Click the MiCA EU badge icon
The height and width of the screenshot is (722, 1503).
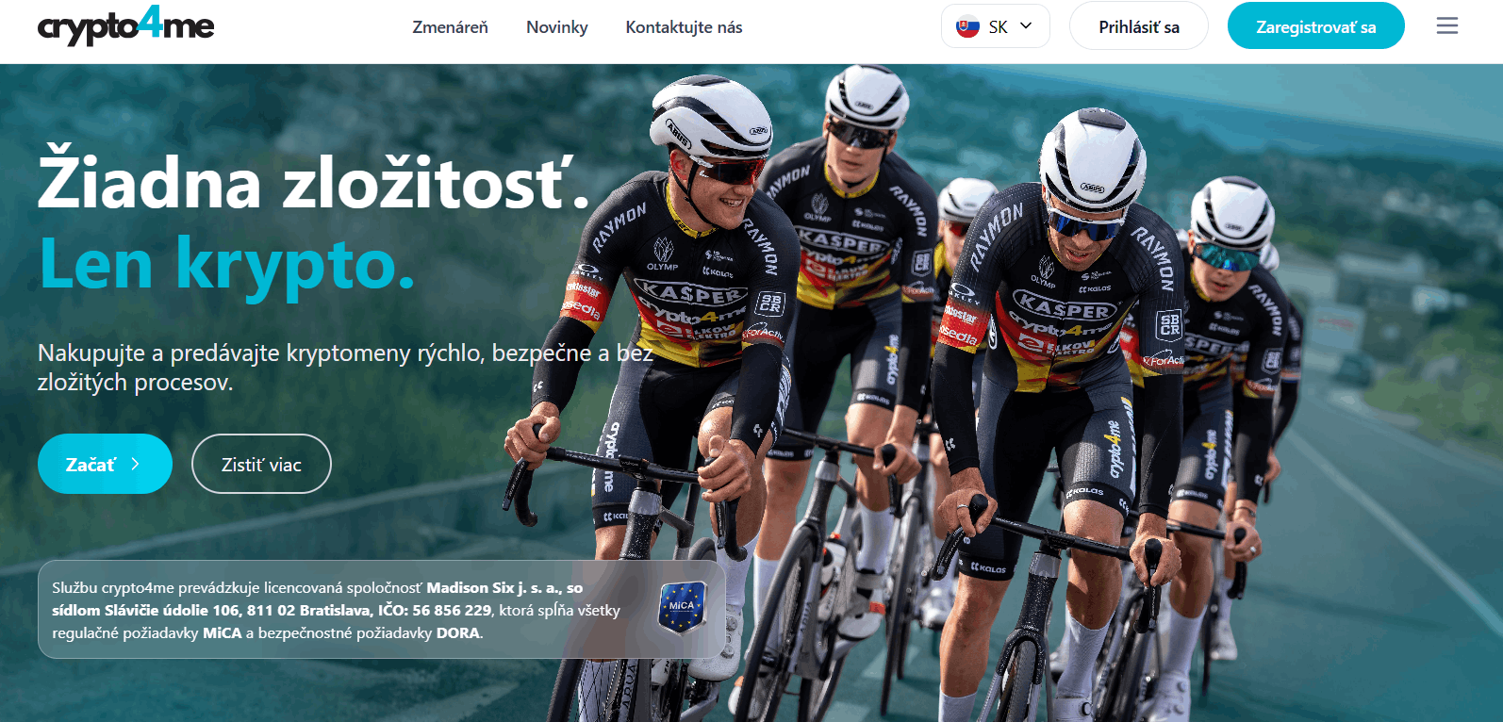click(682, 607)
